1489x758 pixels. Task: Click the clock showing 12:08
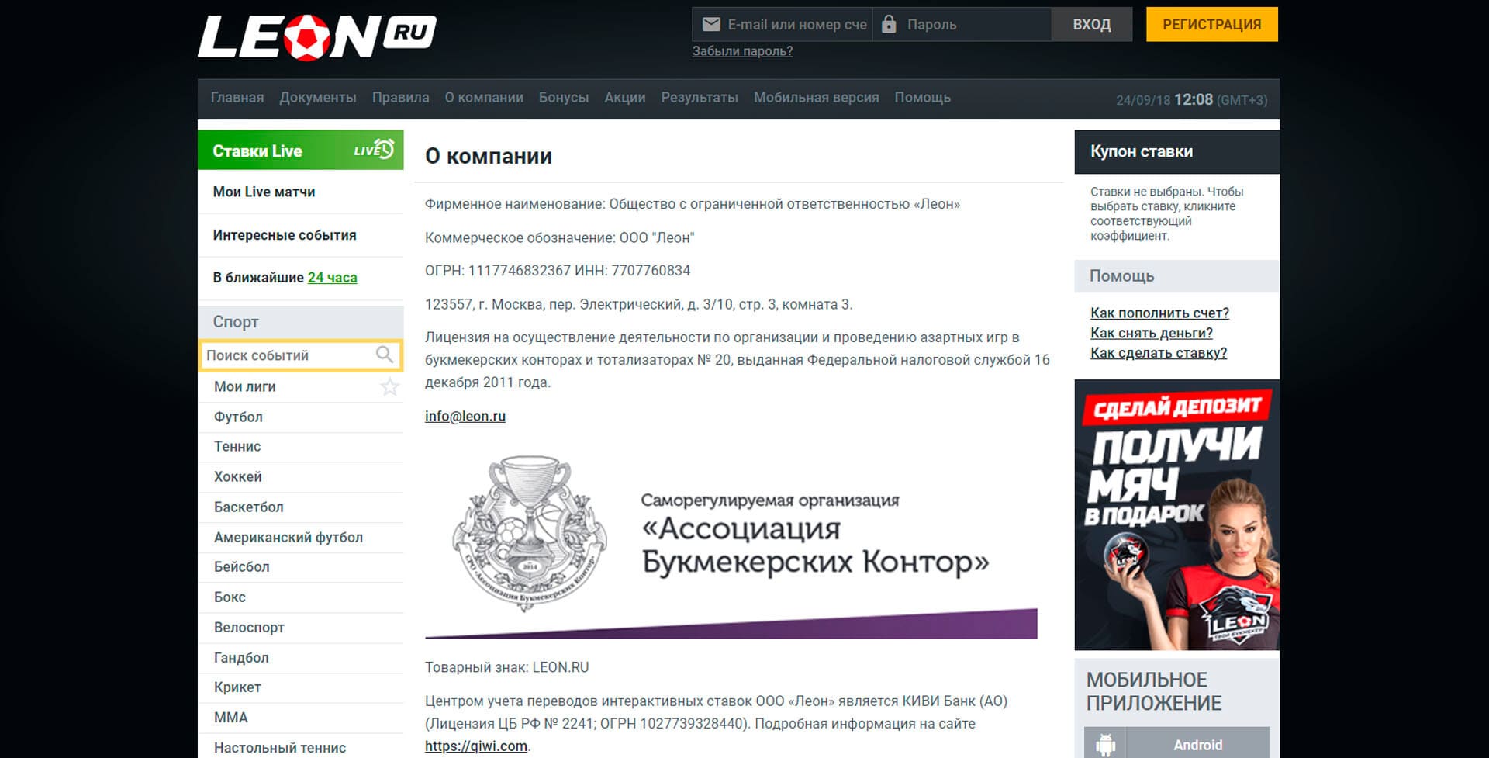(x=1194, y=99)
